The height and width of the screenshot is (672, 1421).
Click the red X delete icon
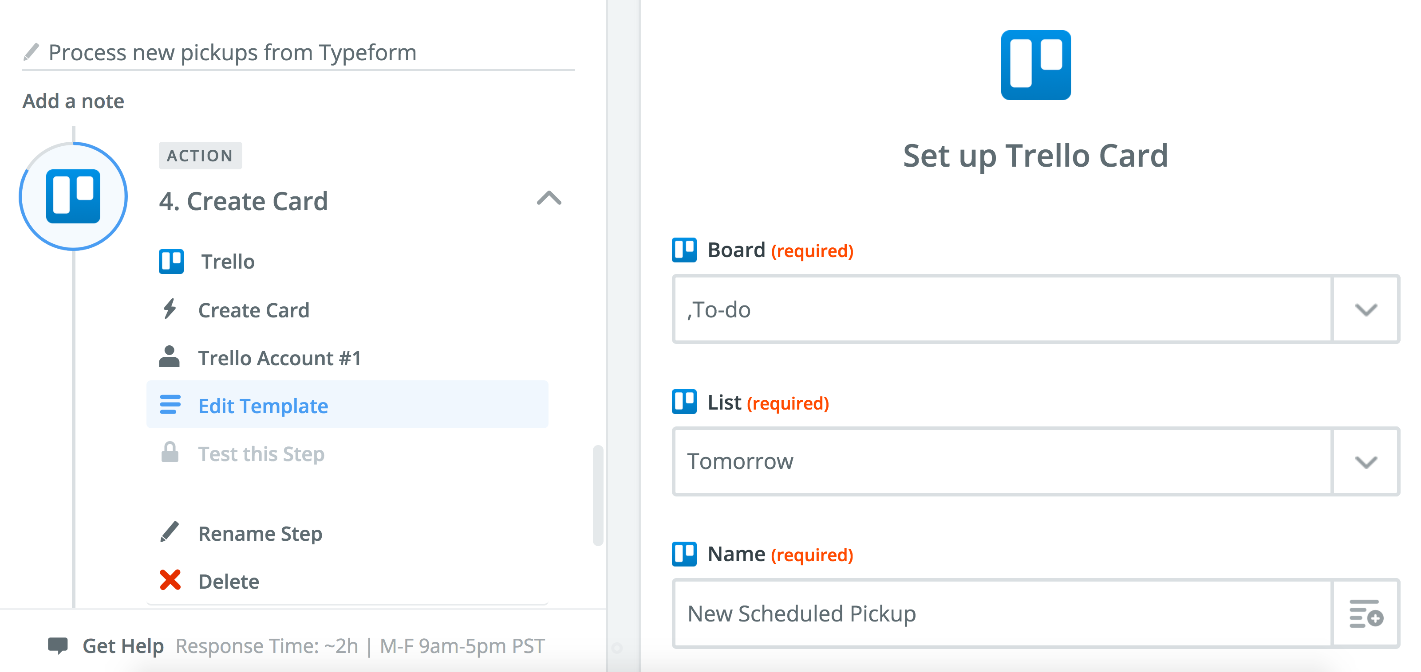[x=170, y=580]
